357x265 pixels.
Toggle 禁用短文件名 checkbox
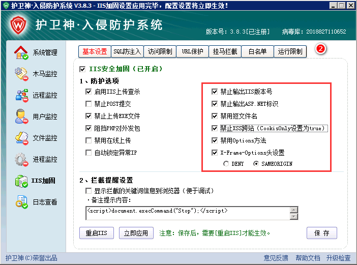[215, 116]
